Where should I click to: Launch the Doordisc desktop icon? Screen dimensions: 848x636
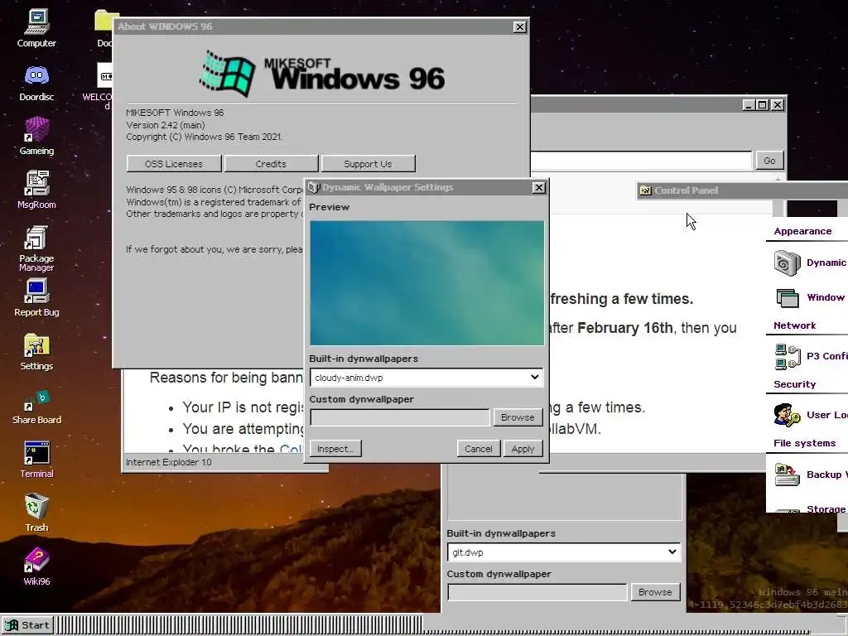(36, 83)
